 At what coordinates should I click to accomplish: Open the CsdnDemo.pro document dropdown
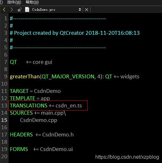pos(80,9)
